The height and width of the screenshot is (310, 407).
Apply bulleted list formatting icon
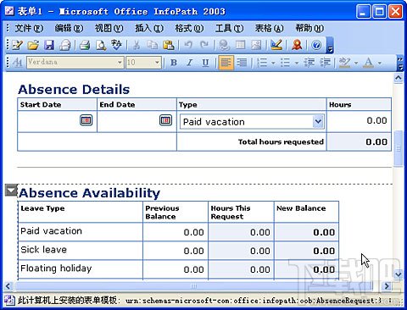pyautogui.click(x=286, y=63)
